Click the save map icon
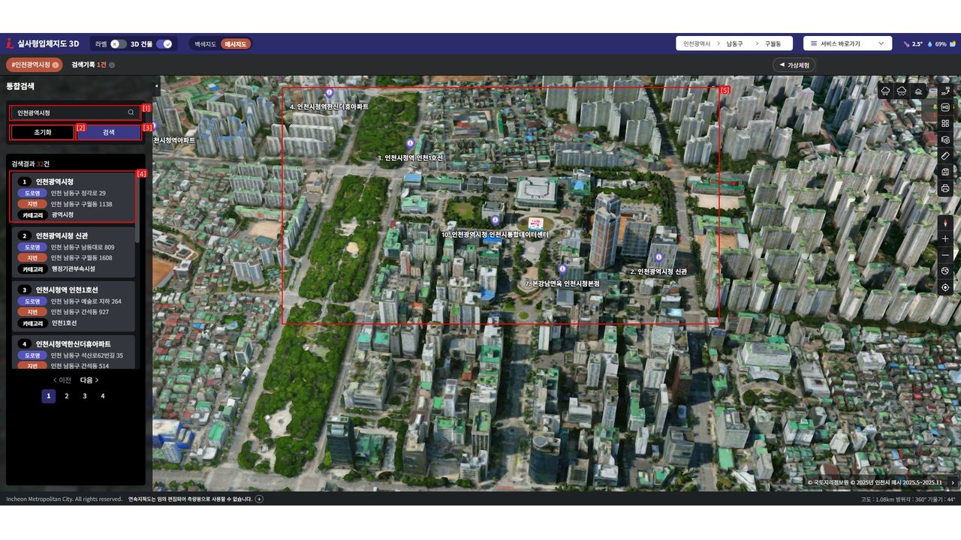 click(x=945, y=172)
